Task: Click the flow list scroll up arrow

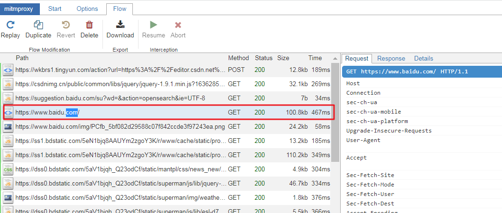Action: pyautogui.click(x=335, y=58)
